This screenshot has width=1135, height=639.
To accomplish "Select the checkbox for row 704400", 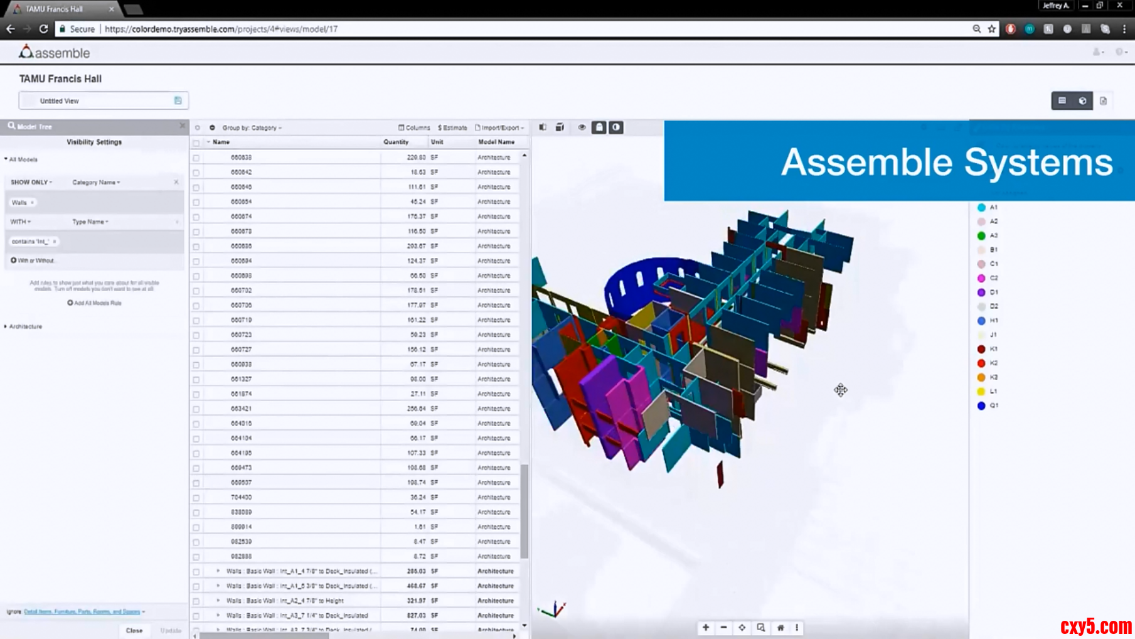I will click(196, 498).
